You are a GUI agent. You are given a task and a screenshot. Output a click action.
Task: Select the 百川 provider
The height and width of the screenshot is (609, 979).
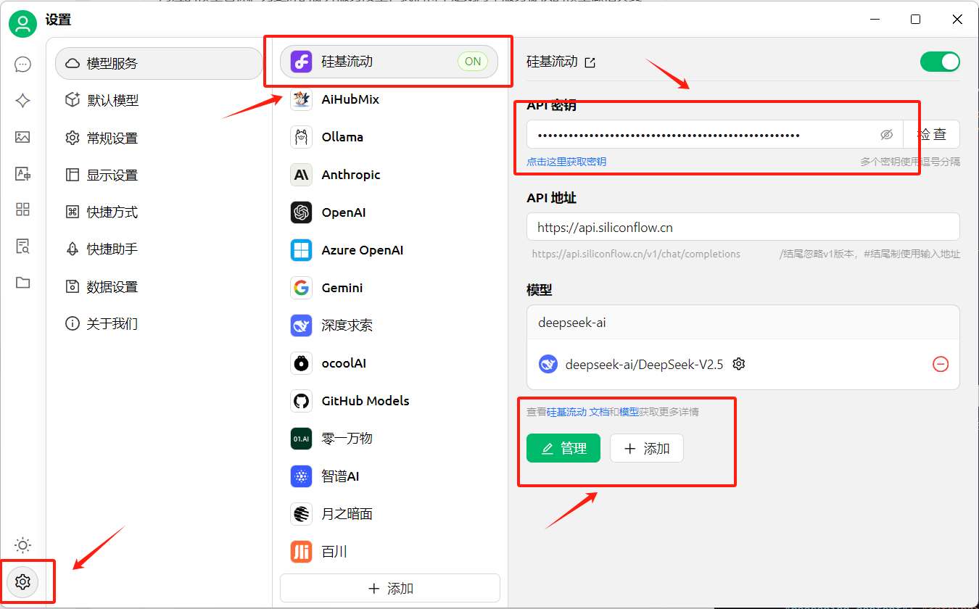389,552
